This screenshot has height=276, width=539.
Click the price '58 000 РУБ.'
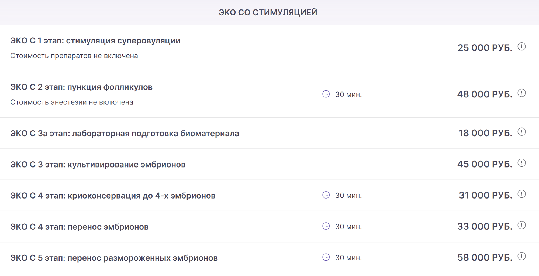(x=485, y=257)
